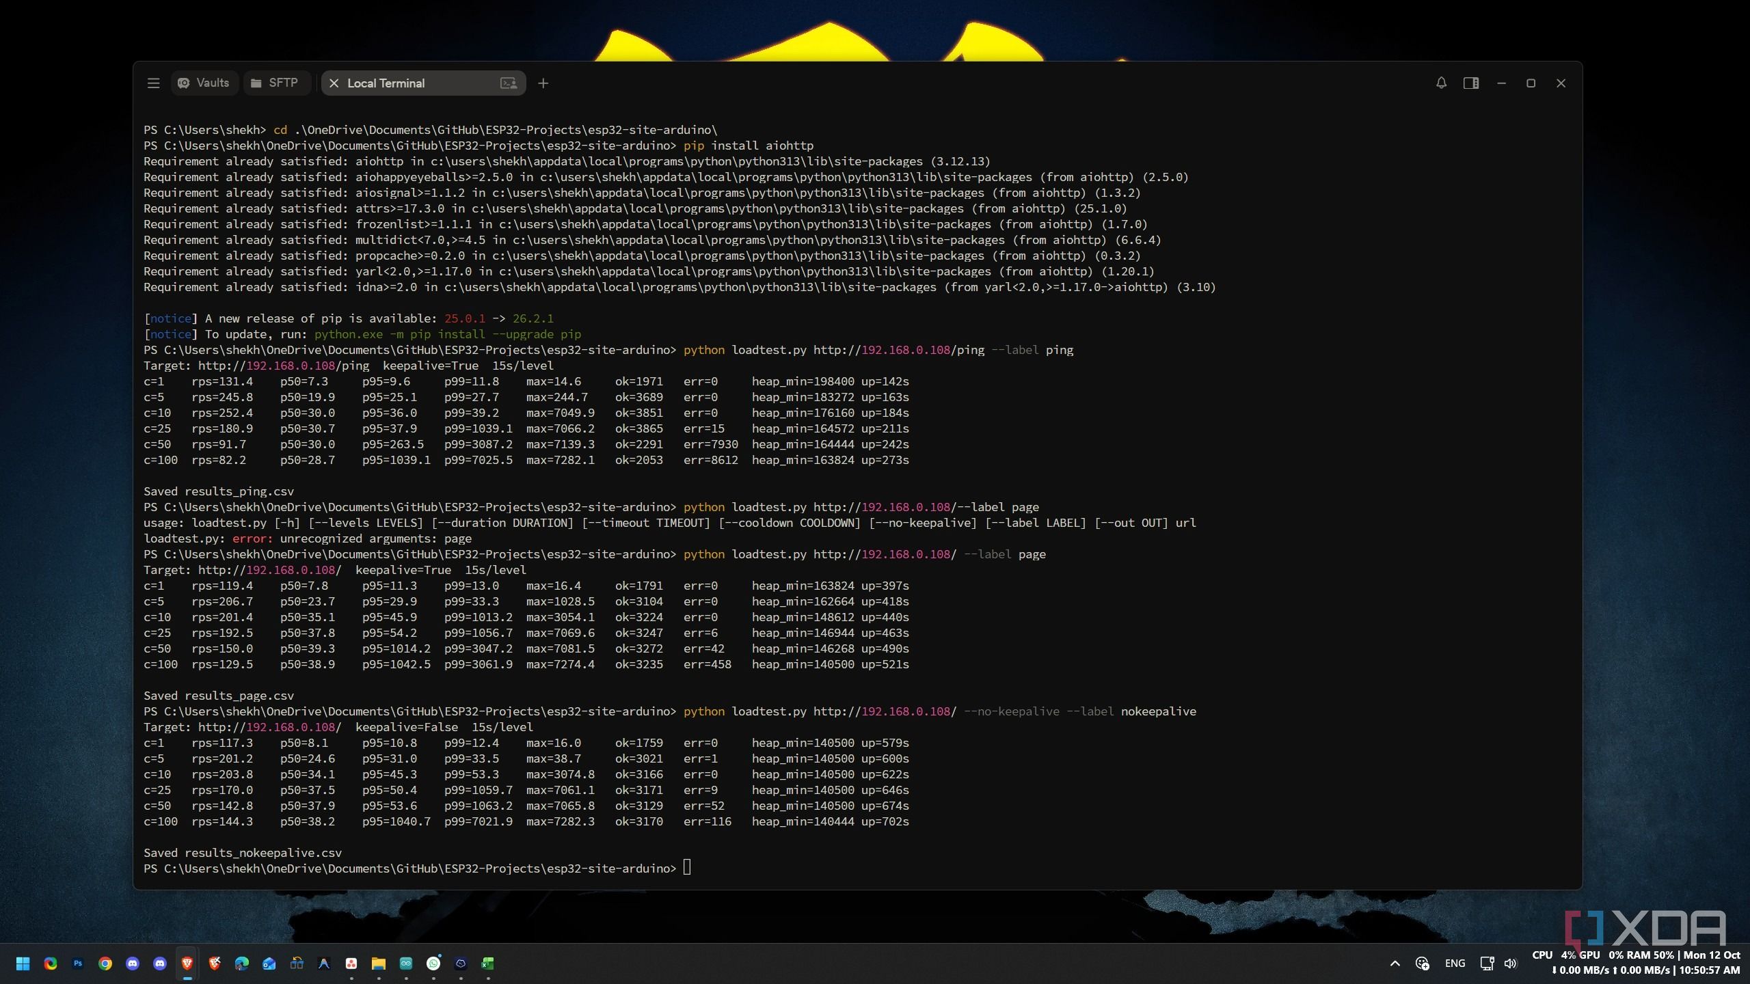Image resolution: width=1750 pixels, height=984 pixels.
Task: Open the second Brave icon with arrow badge
Action: coord(215,963)
